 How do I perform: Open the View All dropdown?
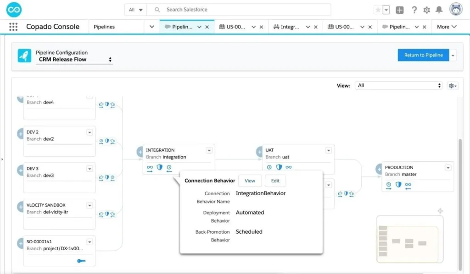[398, 85]
